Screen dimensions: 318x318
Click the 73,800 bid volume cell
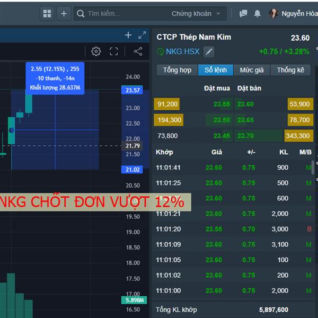pos(167,136)
